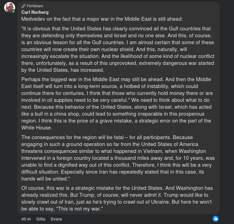Click paragraph starting 'Of course, this war'

pyautogui.click(x=117, y=198)
